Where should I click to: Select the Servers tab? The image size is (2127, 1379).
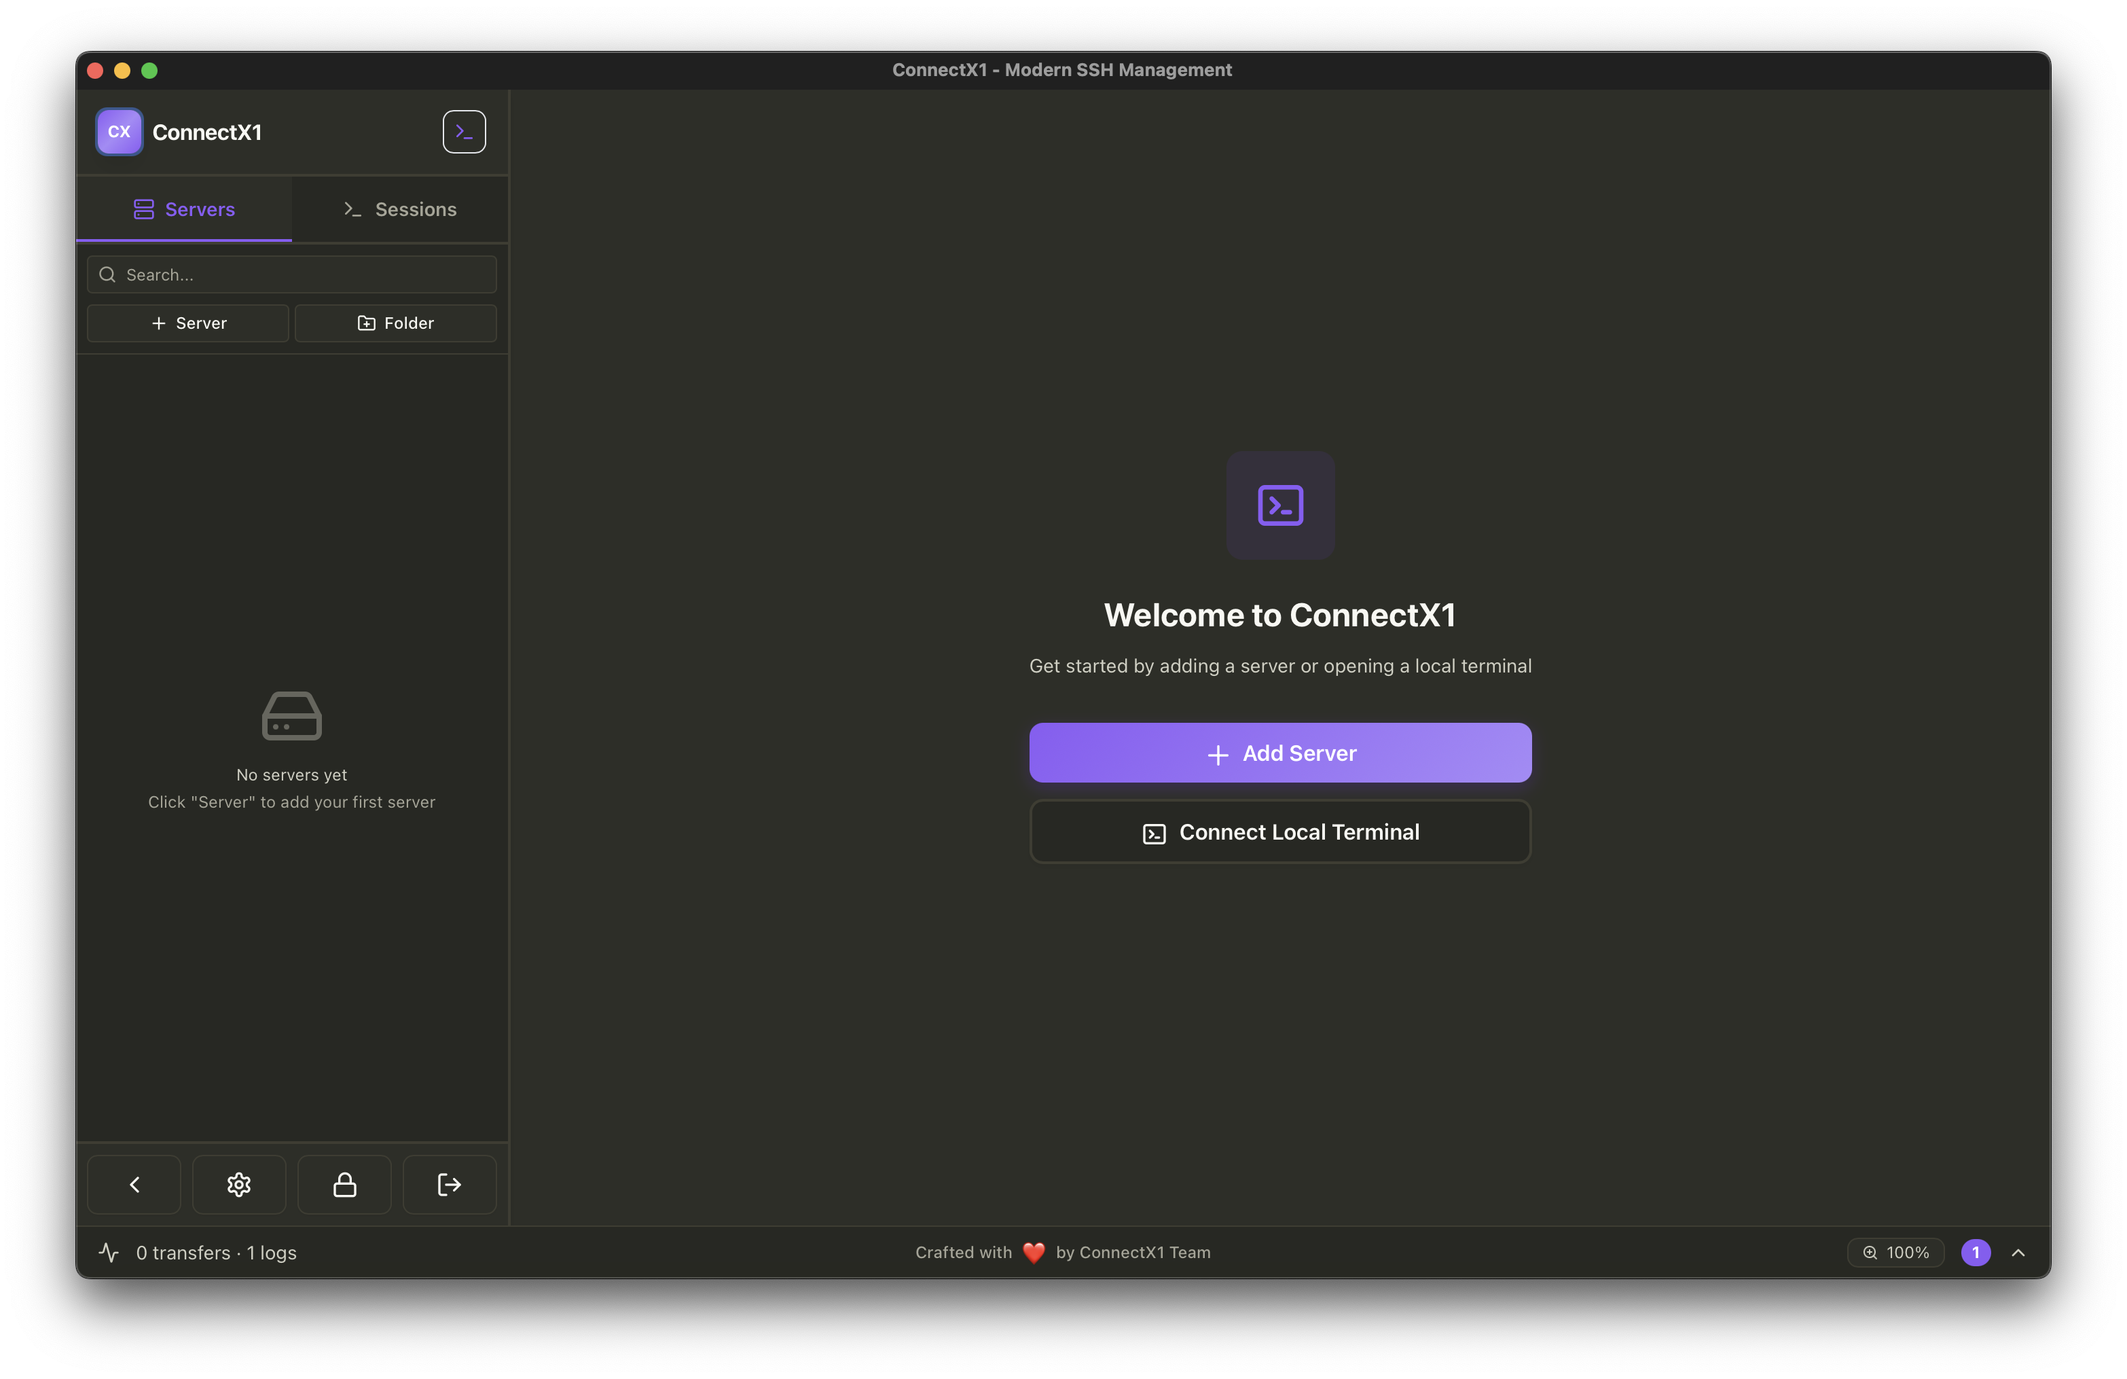(184, 209)
